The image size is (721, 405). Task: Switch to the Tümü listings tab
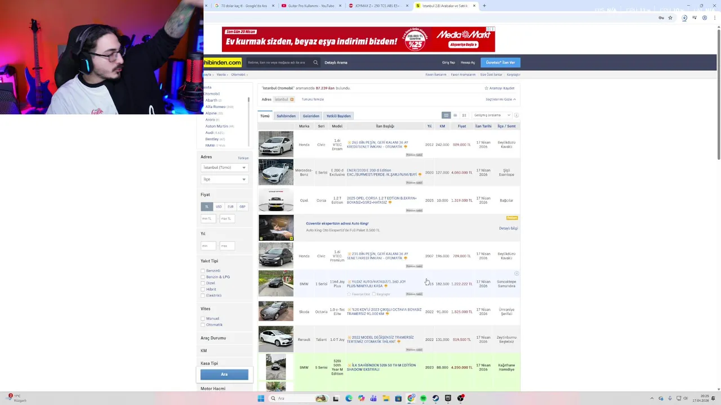tap(265, 116)
